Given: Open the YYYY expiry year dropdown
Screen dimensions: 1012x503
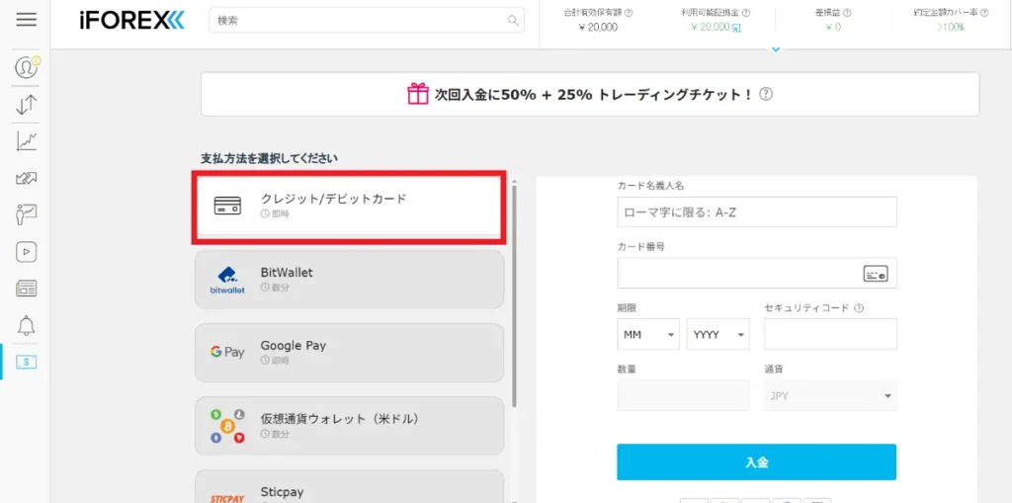Looking at the screenshot, I should (718, 334).
